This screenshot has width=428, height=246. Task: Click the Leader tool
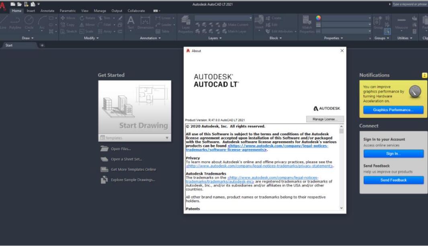point(164,25)
